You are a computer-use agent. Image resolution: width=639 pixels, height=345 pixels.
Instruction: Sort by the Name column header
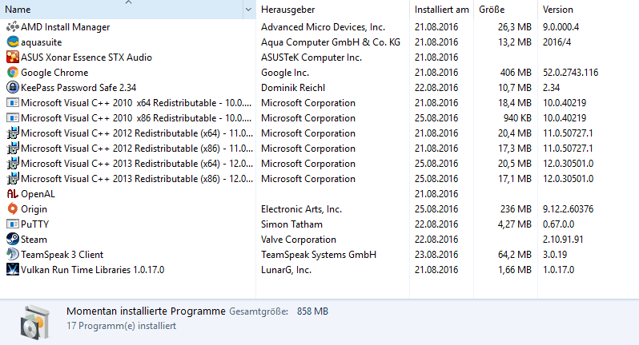122,10
